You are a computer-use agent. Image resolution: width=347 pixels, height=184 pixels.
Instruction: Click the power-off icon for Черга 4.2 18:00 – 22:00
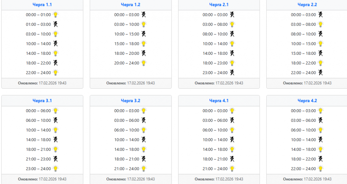pos(321,159)
